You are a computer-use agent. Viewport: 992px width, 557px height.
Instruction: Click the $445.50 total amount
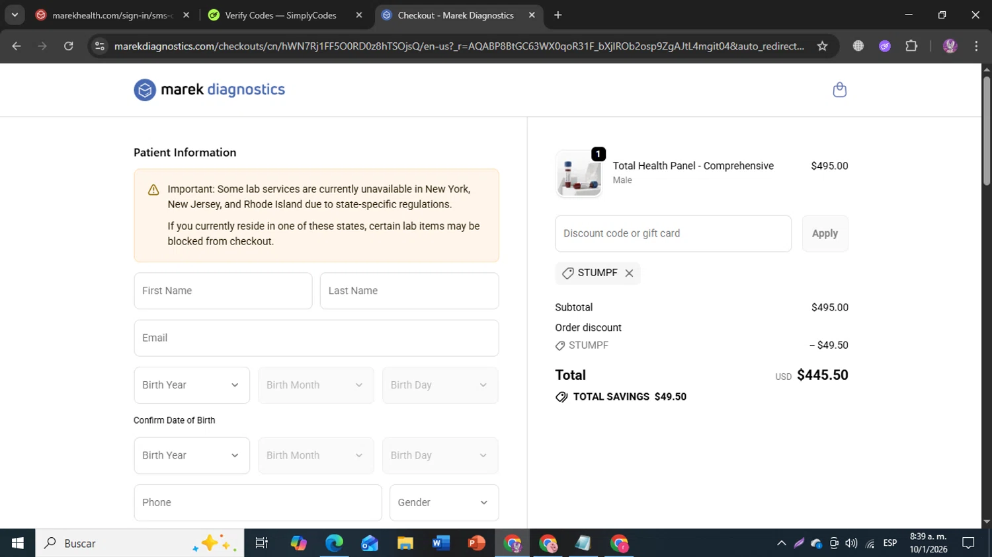(822, 375)
